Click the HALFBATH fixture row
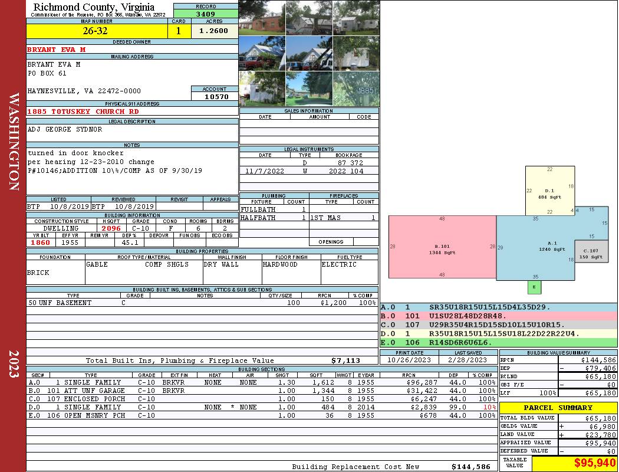The width and height of the screenshot is (619, 472). coord(274,218)
